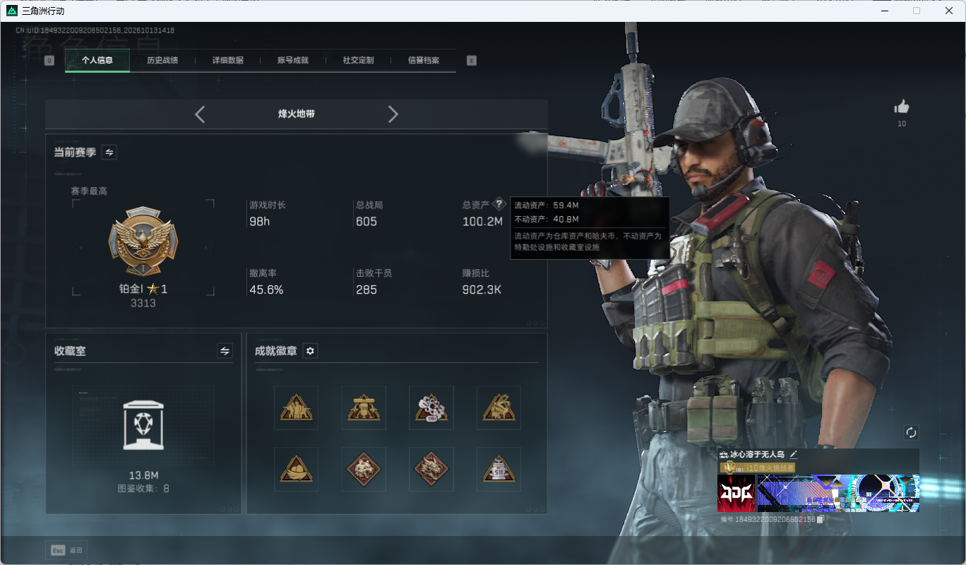Click the refresh arrows icon above player card

pos(911,432)
